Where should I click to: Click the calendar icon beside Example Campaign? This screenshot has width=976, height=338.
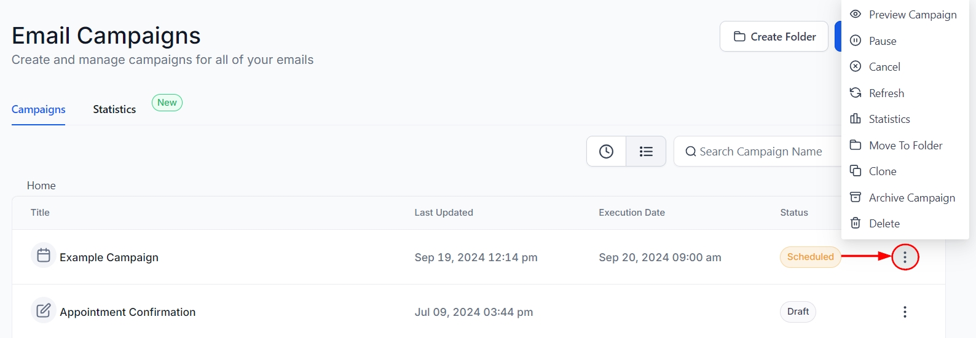[x=44, y=256]
